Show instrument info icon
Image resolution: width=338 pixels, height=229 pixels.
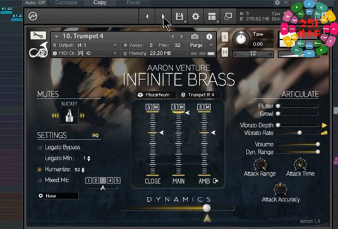209,37
